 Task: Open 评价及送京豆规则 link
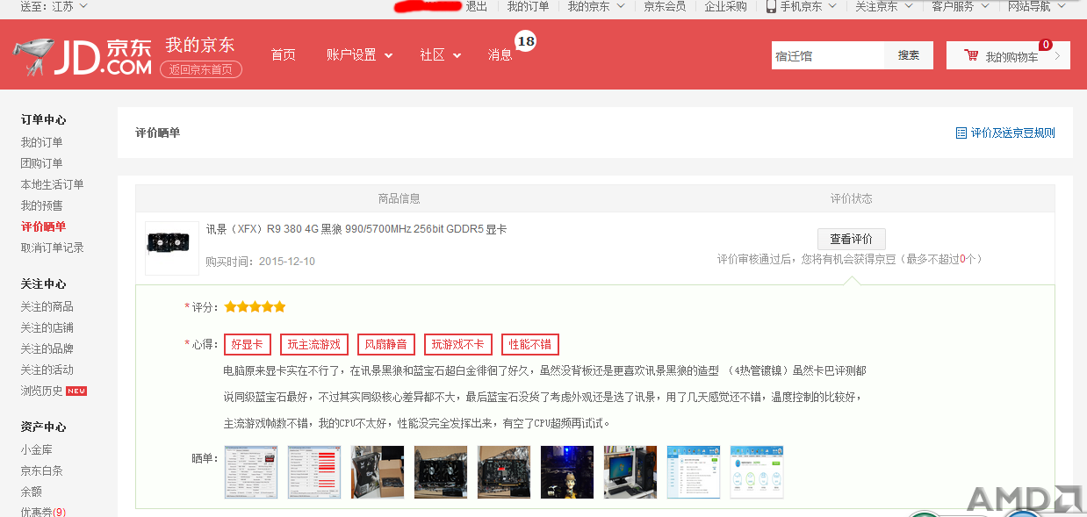tap(1012, 133)
